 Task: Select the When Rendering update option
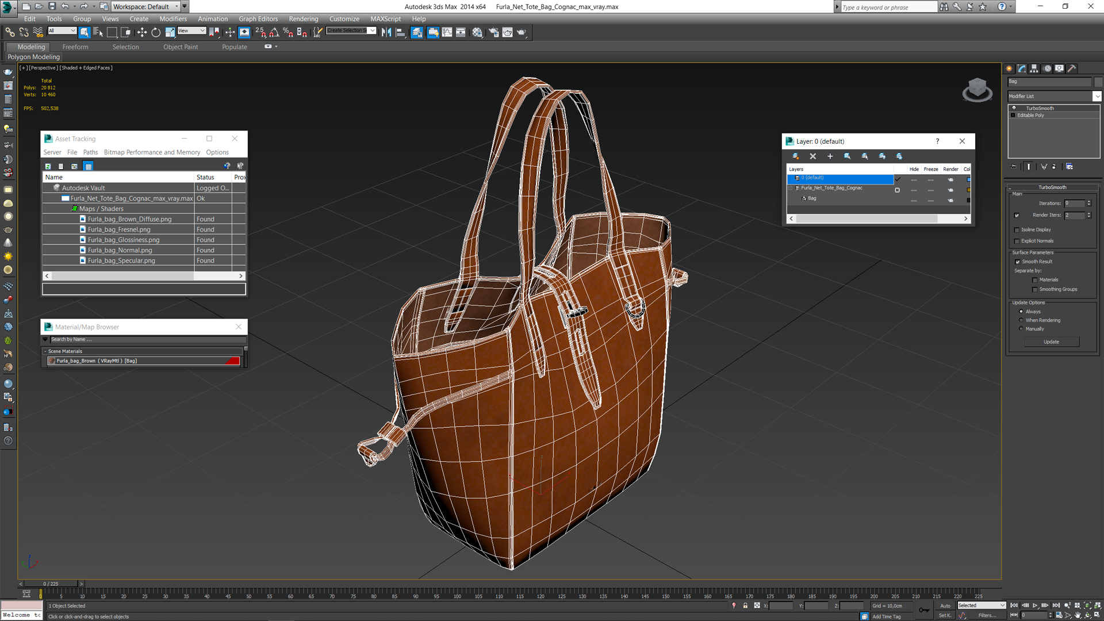click(1021, 320)
